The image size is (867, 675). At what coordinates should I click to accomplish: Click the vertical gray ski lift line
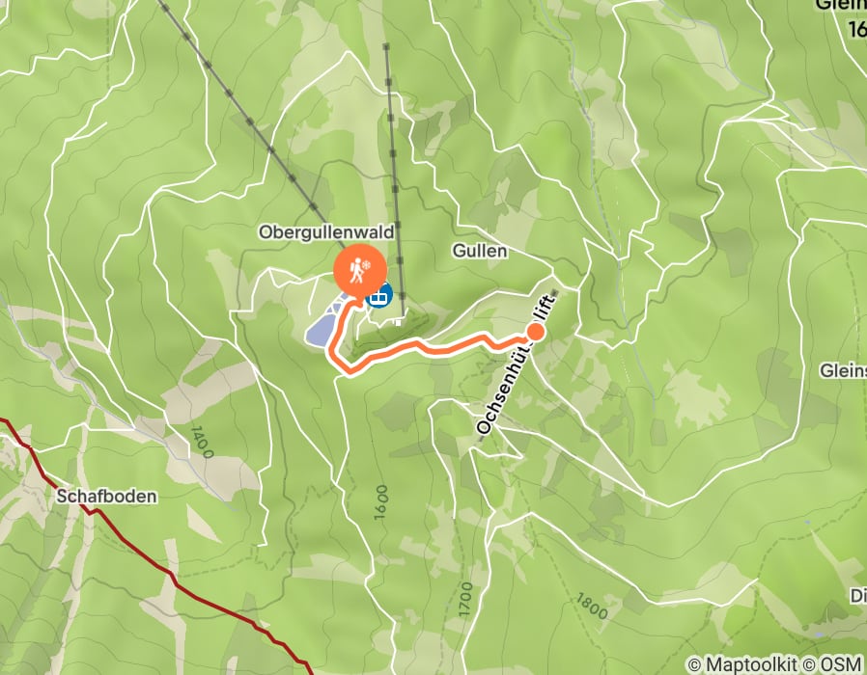[x=395, y=182]
